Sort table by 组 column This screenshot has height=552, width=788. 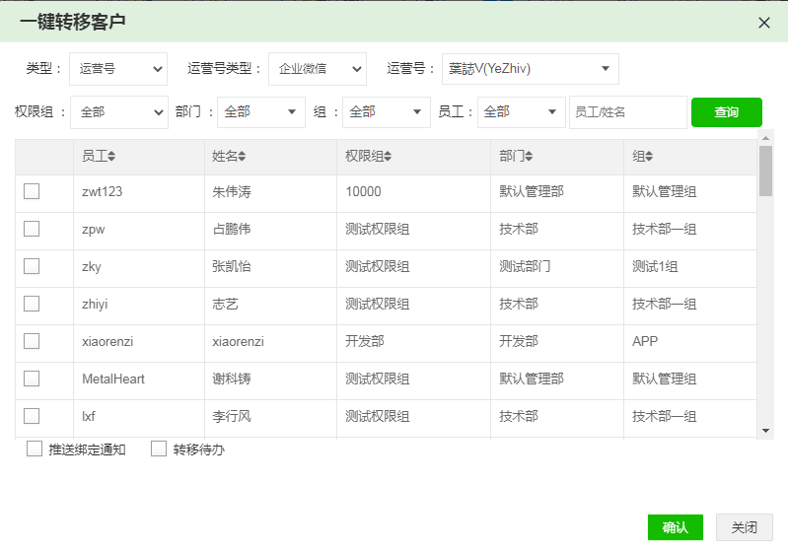click(x=643, y=157)
